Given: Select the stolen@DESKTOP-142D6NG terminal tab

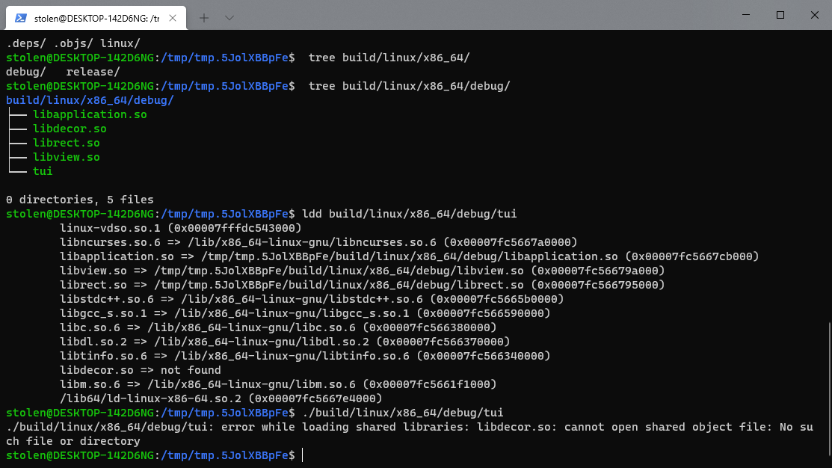Looking at the screenshot, I should [96, 18].
